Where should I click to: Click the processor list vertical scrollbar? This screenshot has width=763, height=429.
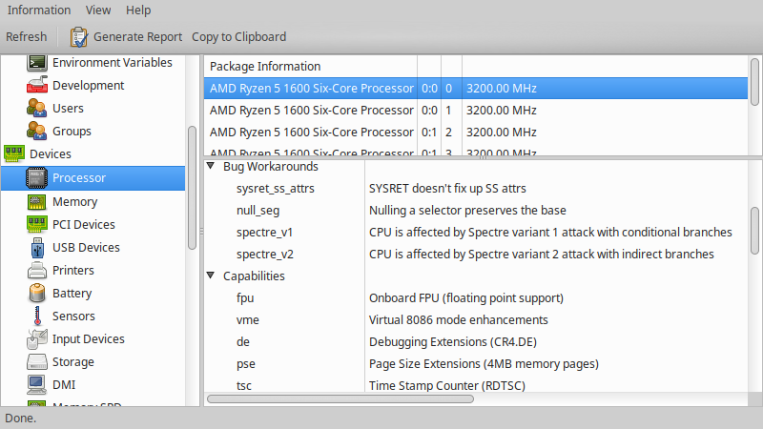click(754, 82)
